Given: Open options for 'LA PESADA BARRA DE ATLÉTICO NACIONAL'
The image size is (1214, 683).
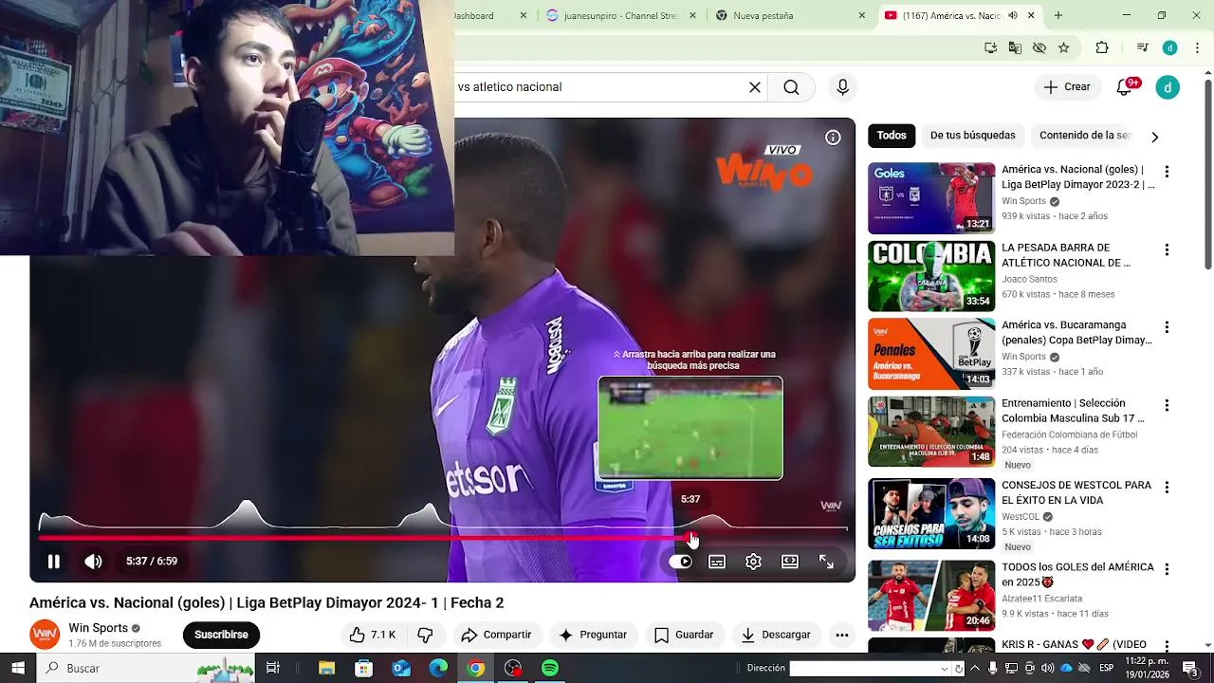Looking at the screenshot, I should tap(1167, 249).
